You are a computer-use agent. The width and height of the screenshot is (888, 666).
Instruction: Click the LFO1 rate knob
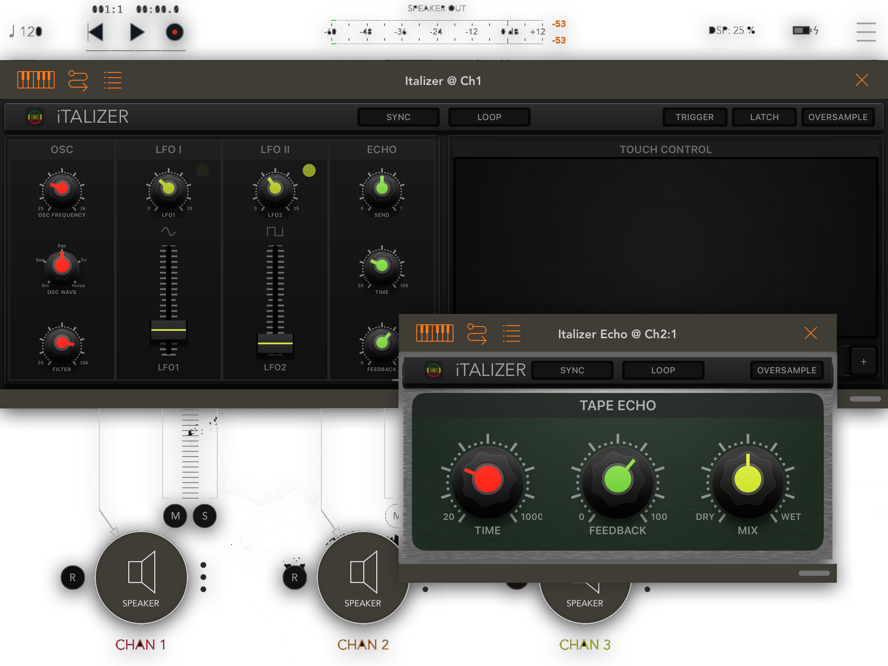point(168,189)
